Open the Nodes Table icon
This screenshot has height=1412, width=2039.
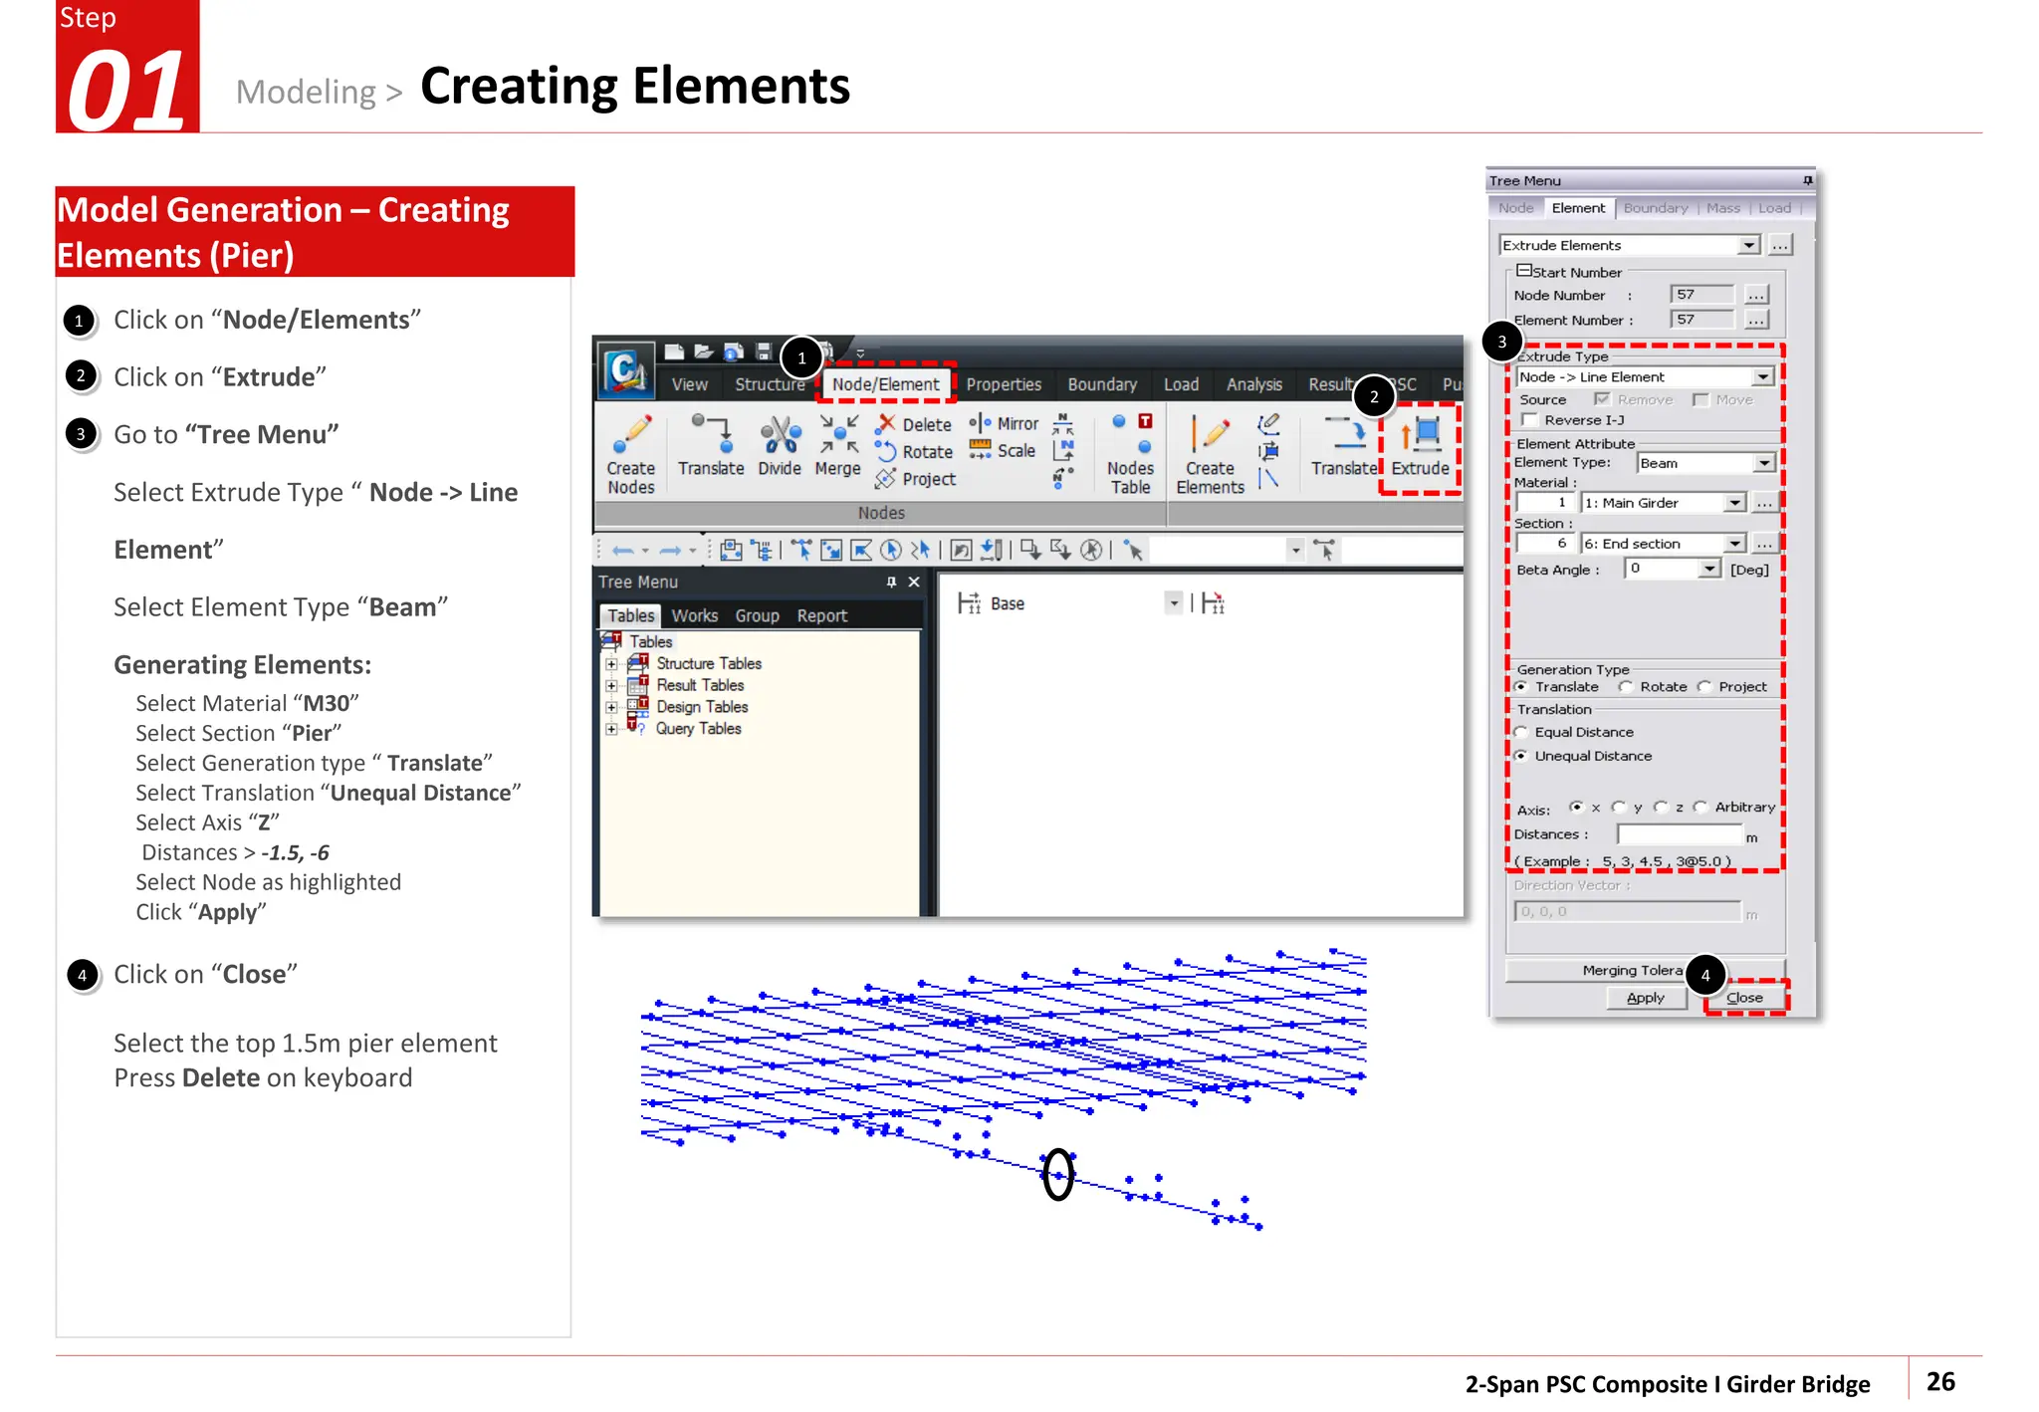1131,435
